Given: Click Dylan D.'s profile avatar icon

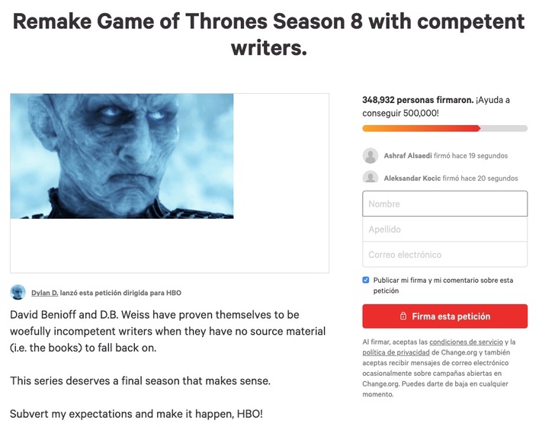Looking at the screenshot, I should pos(18,292).
